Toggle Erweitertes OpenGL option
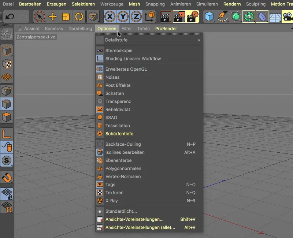This screenshot has height=238, width=293. (x=149, y=69)
